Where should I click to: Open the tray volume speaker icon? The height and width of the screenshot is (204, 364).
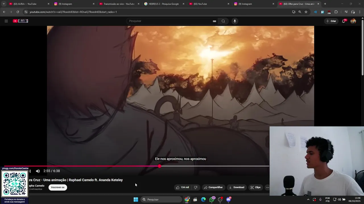click(339, 199)
